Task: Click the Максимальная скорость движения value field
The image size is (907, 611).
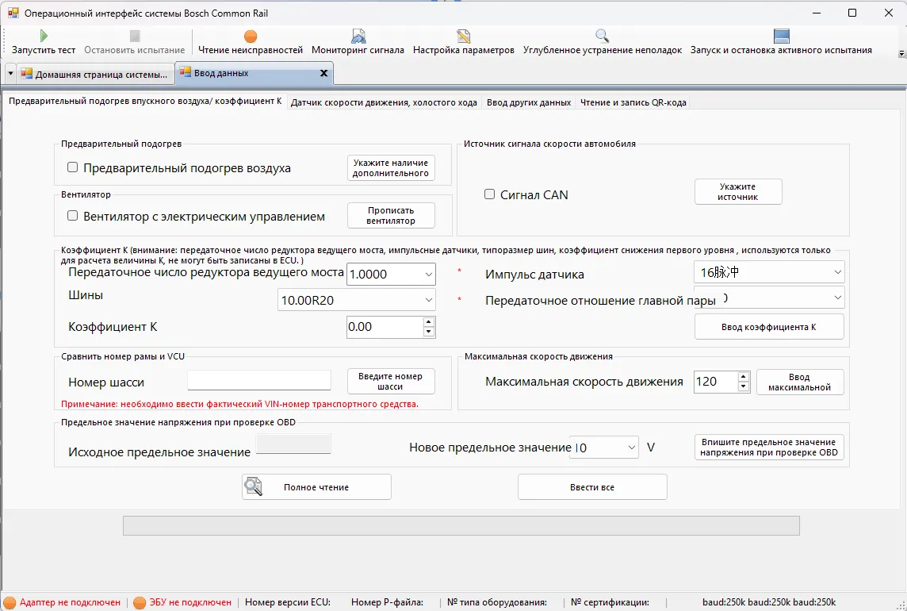Action: 716,382
